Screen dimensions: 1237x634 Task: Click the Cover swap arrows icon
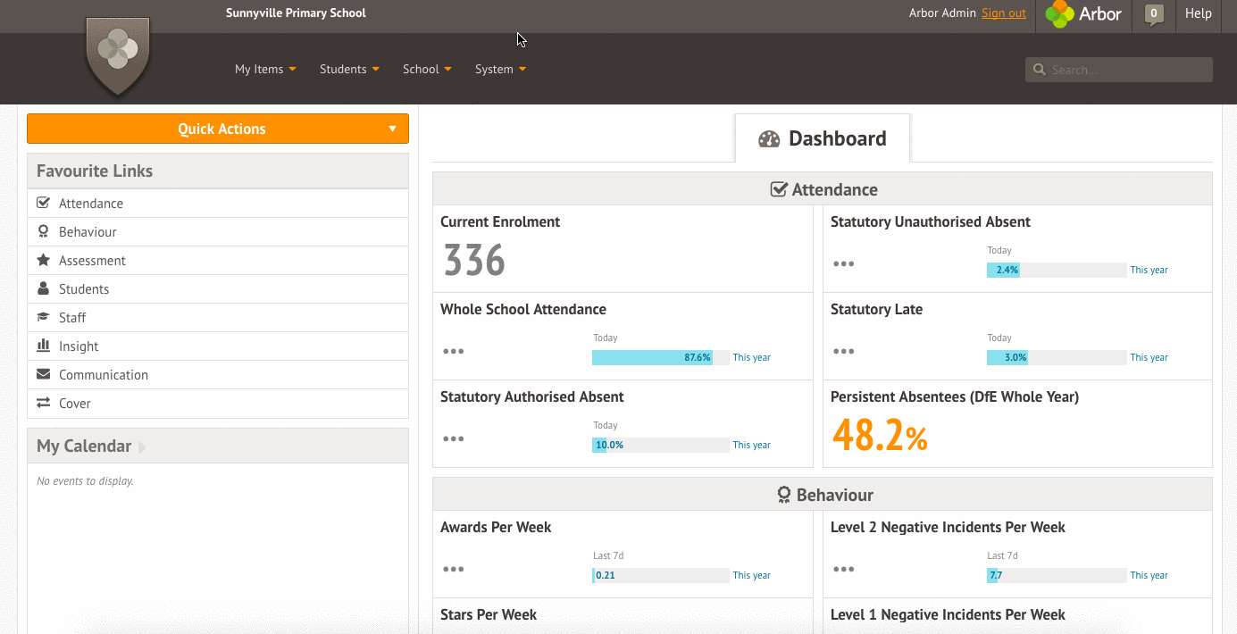(43, 403)
